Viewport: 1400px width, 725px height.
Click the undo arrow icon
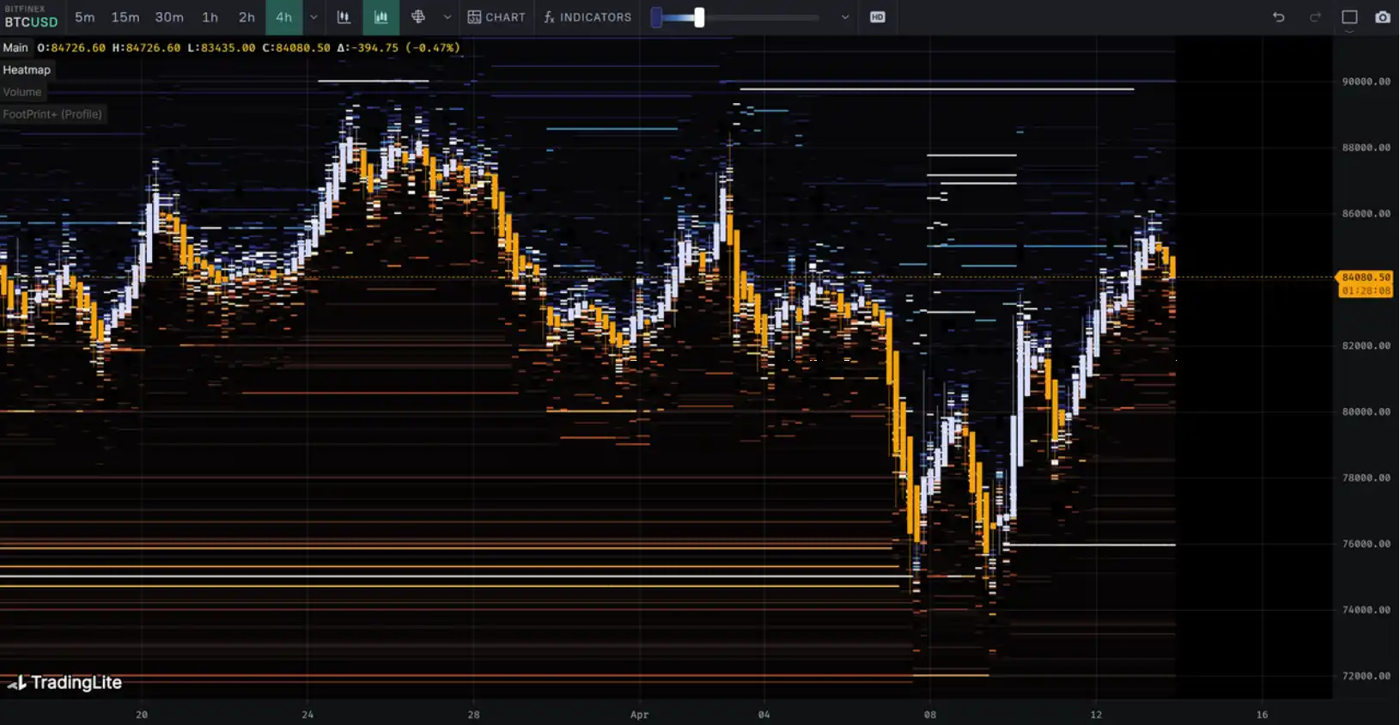tap(1278, 17)
